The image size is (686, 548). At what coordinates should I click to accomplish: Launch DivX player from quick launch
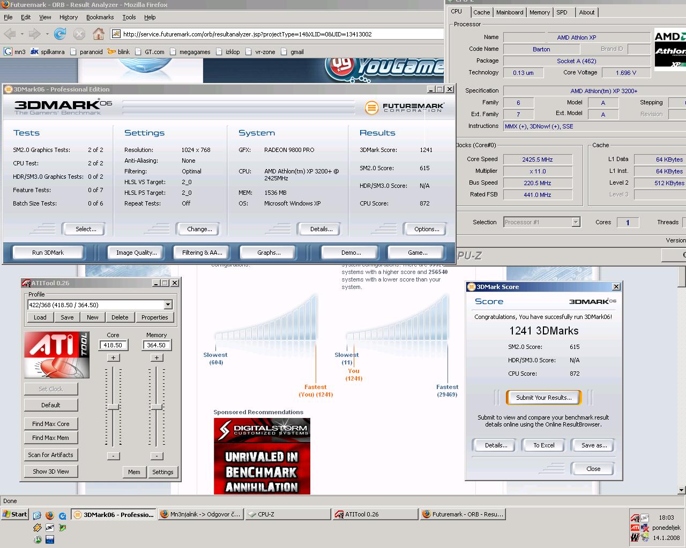[50, 539]
